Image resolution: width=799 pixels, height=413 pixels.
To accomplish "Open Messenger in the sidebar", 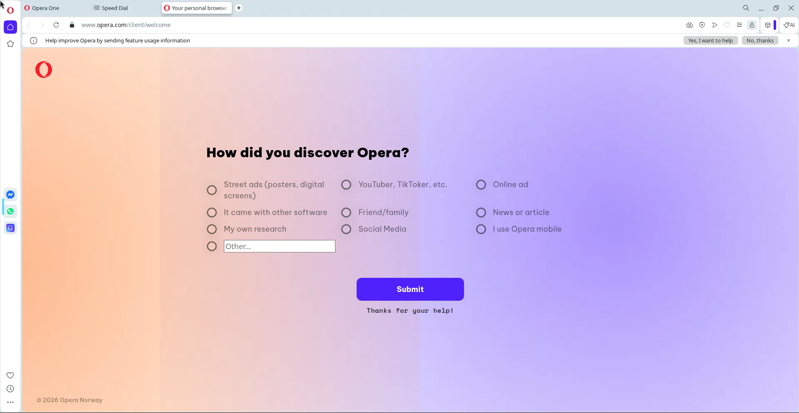I will 10,195.
